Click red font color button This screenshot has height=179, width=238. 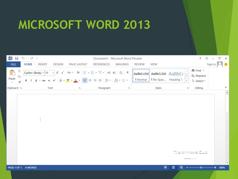[x=76, y=80]
